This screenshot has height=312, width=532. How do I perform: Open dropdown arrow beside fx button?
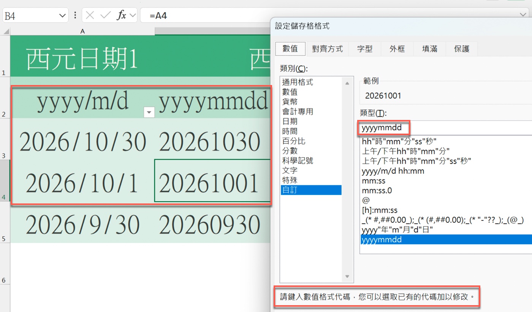[x=133, y=16]
